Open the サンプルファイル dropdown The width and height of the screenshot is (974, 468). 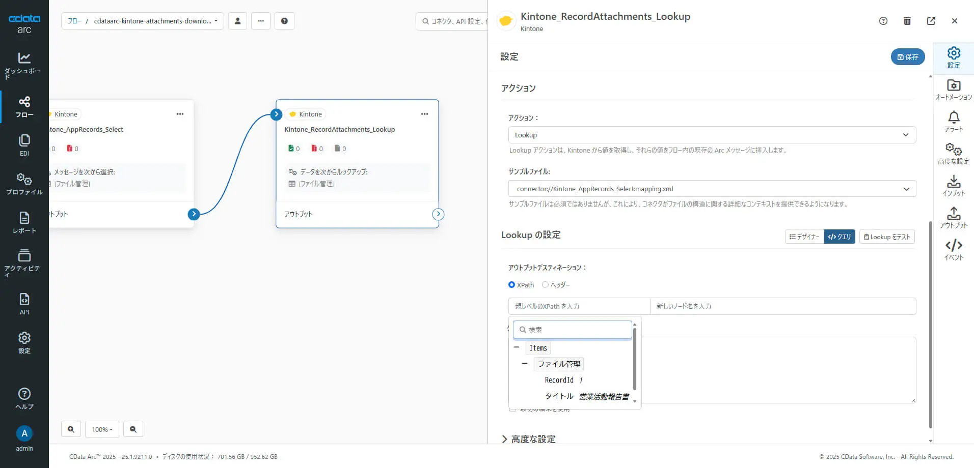coord(712,189)
